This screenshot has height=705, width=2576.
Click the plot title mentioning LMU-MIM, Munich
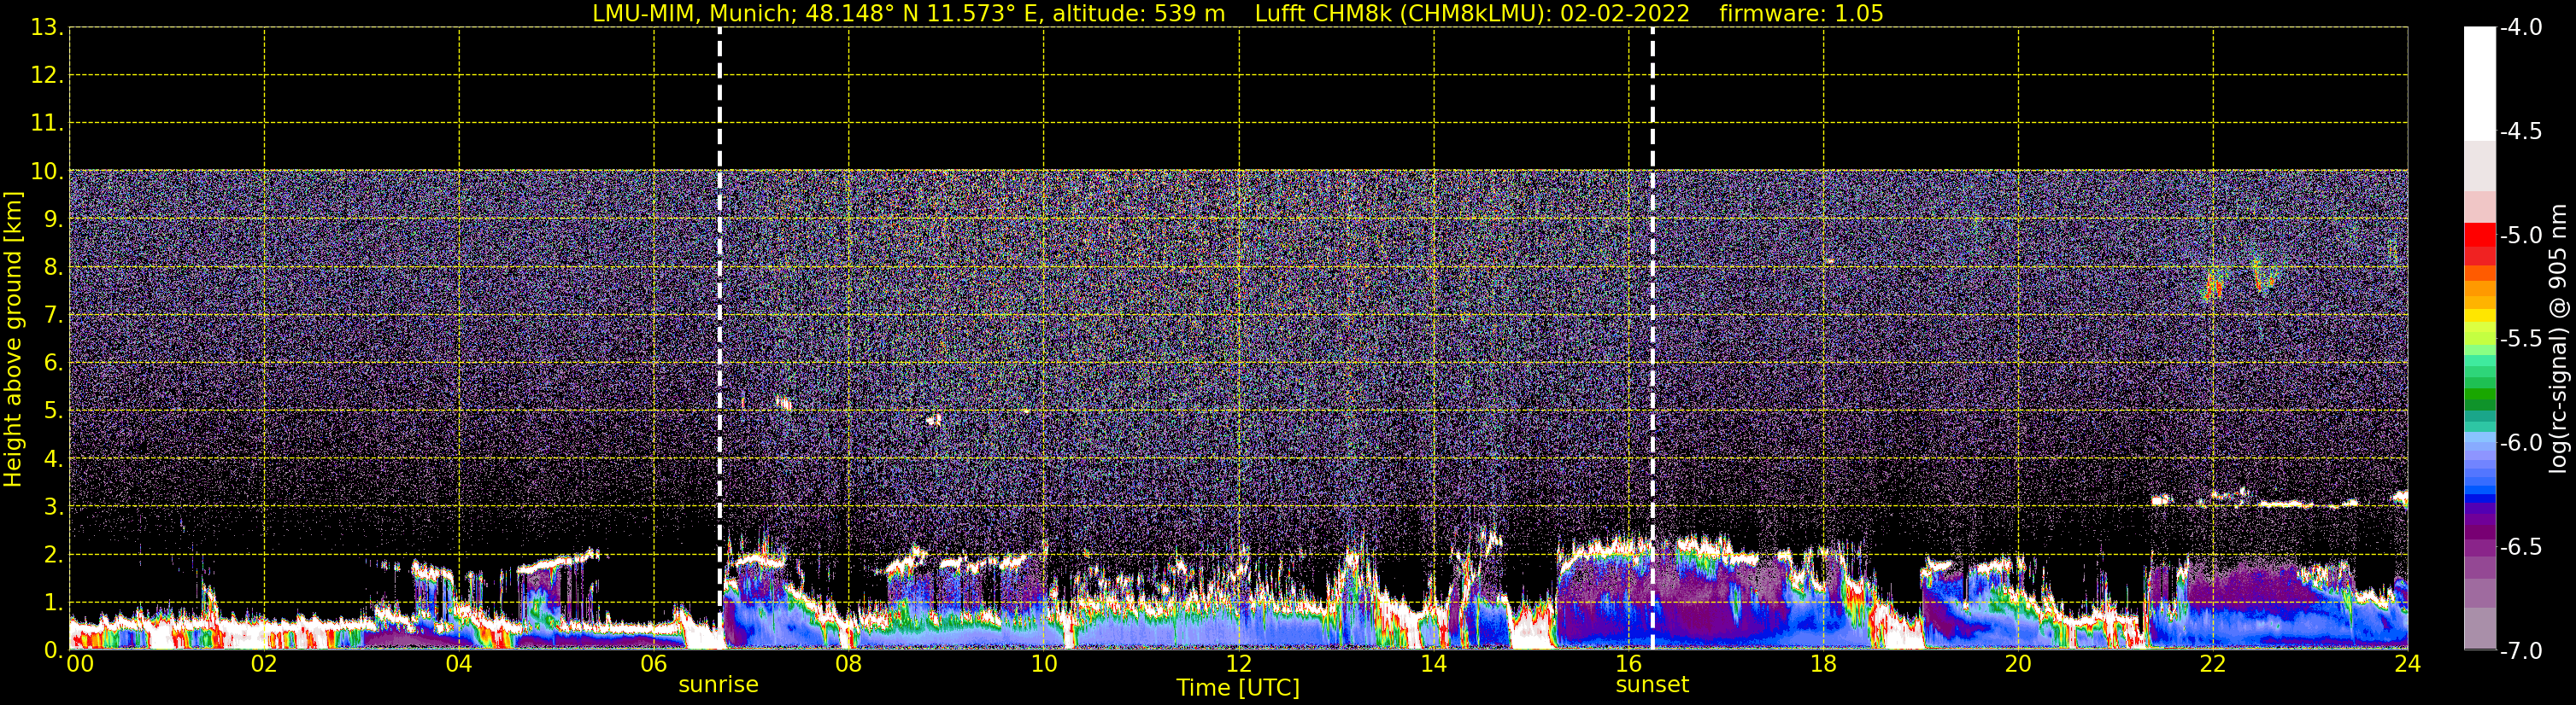point(1238,13)
